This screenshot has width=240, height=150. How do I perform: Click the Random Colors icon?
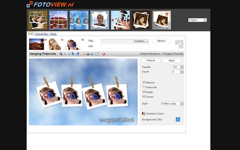click(x=143, y=114)
